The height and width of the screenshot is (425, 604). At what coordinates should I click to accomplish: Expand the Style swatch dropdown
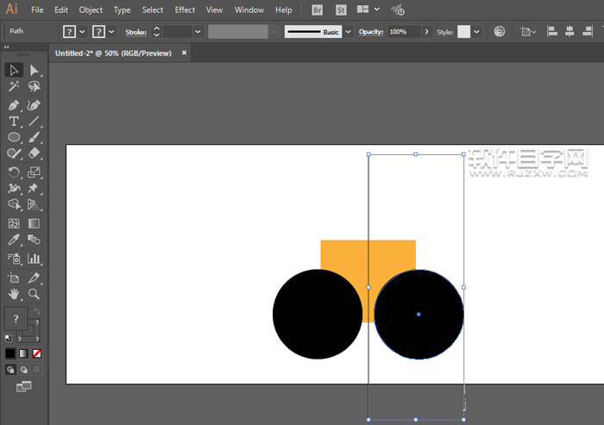tap(477, 31)
